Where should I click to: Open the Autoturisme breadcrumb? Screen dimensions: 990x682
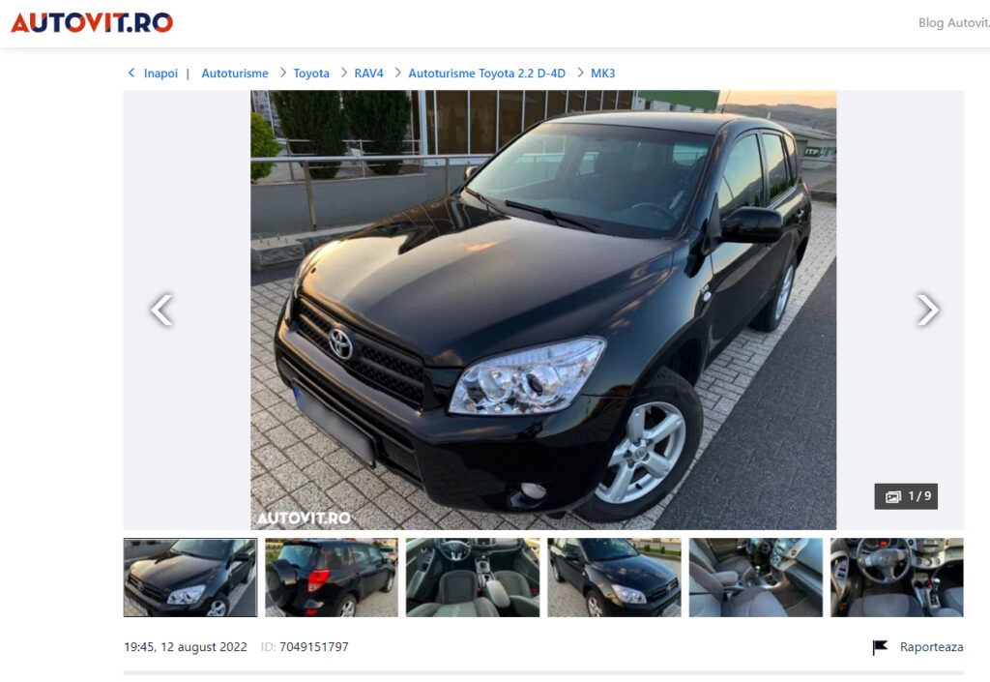pyautogui.click(x=235, y=74)
